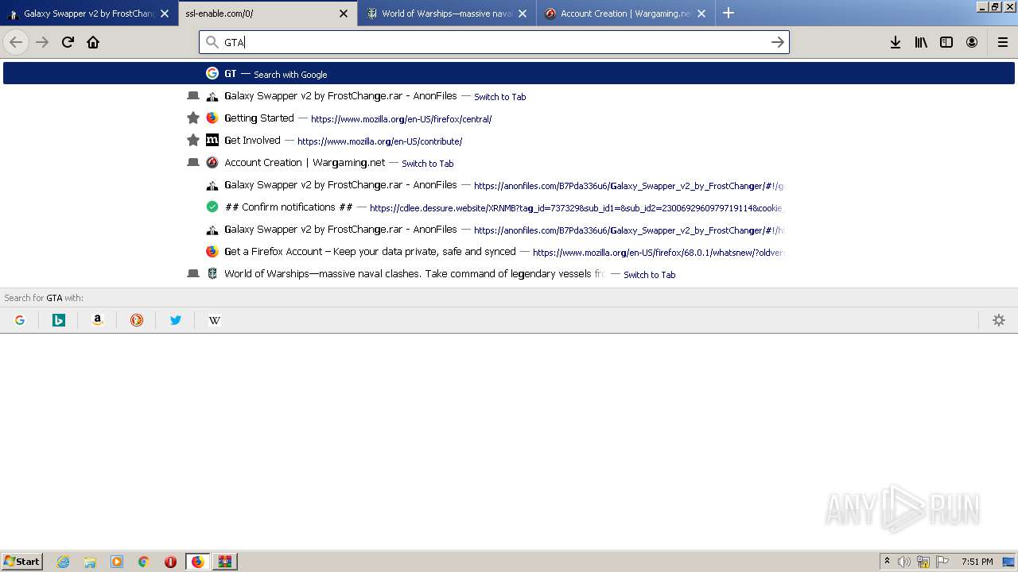Search with Bing one-off engine icon
The height and width of the screenshot is (572, 1018).
[59, 320]
